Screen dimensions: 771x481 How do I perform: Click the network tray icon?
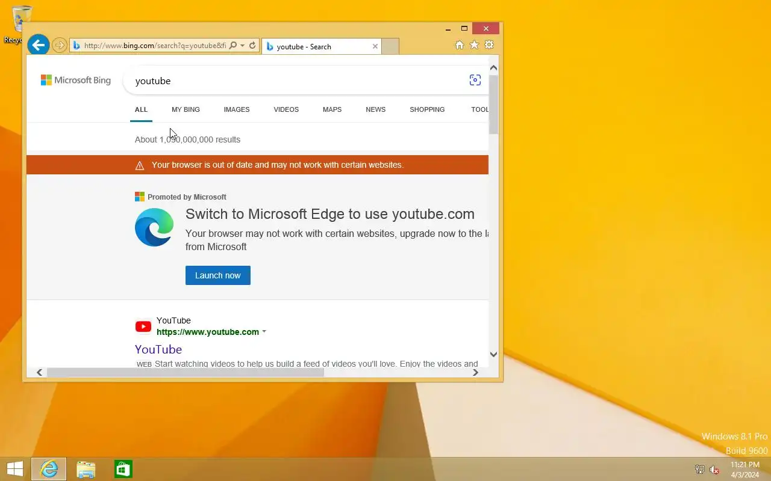699,470
